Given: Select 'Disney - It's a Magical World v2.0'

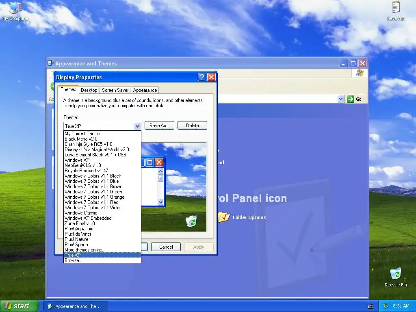Looking at the screenshot, I should coord(102,149).
